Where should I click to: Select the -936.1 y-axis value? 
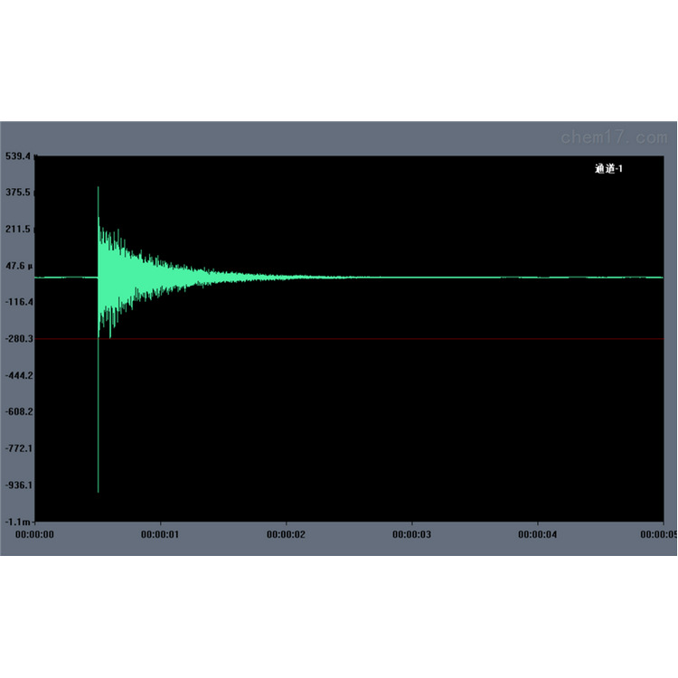point(19,485)
